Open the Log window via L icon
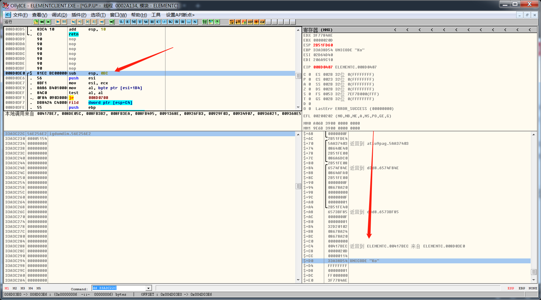 [x=122, y=22]
